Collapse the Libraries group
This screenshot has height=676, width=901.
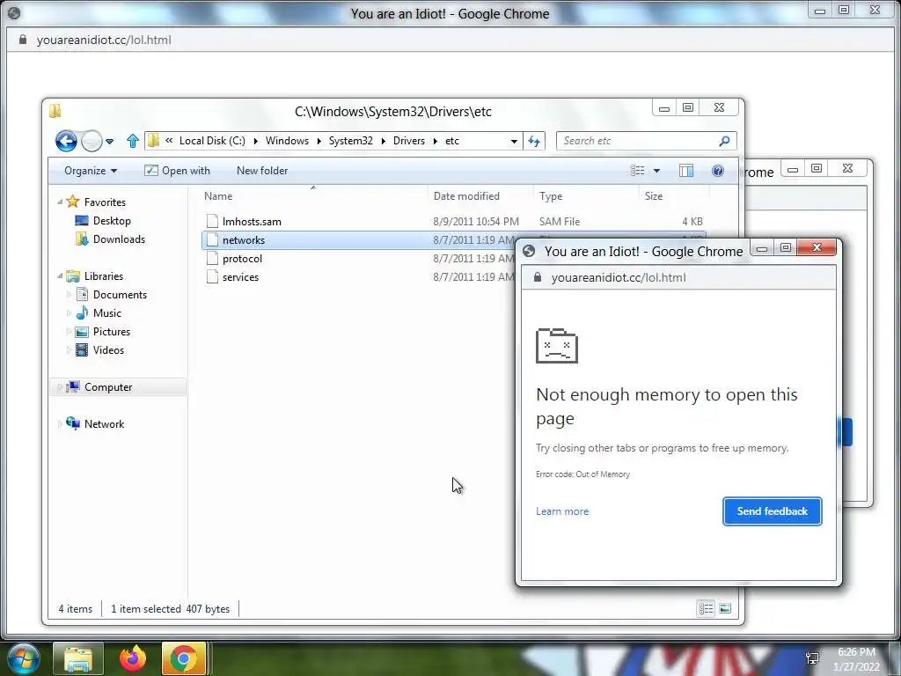pyautogui.click(x=60, y=276)
